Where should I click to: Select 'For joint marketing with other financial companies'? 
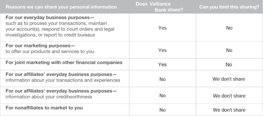(x=64, y=63)
